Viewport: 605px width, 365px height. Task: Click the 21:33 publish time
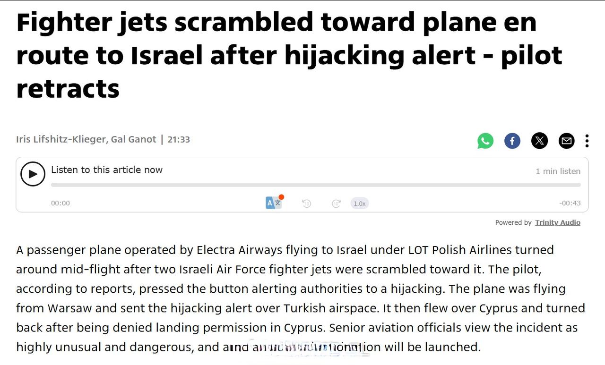(179, 139)
